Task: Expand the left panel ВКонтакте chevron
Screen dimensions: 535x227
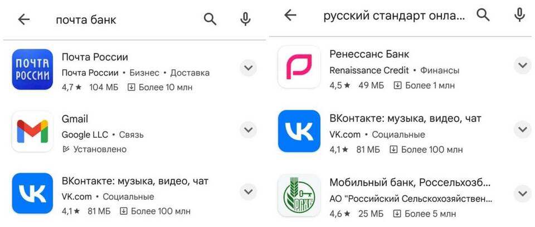Action: 248,191
